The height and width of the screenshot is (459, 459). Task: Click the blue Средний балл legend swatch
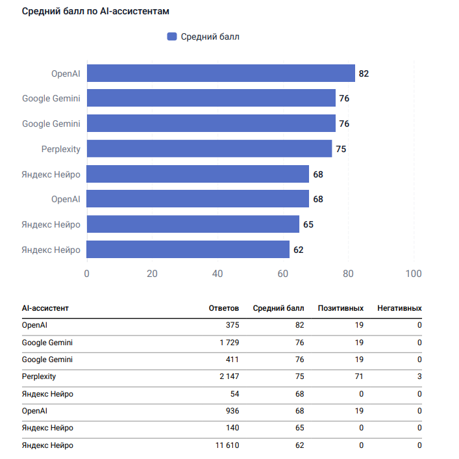[172, 37]
